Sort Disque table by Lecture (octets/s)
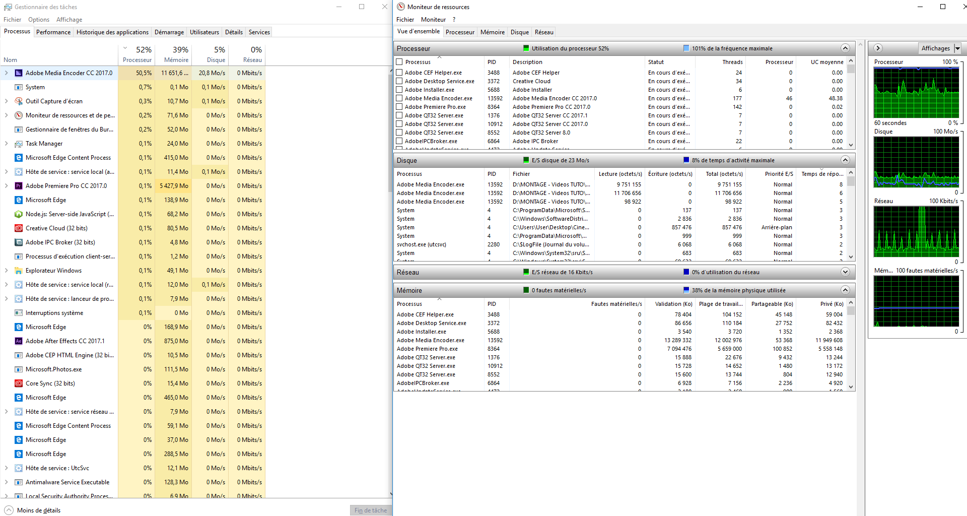 (x=620, y=174)
